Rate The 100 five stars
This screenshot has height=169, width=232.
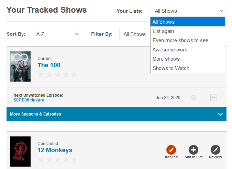click(74, 75)
